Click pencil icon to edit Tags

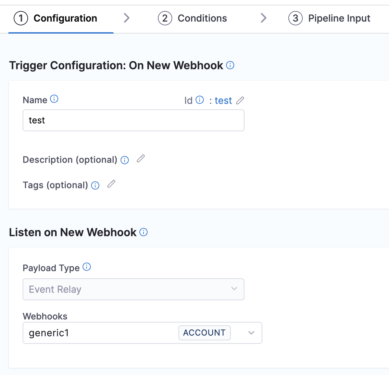pyautogui.click(x=111, y=184)
